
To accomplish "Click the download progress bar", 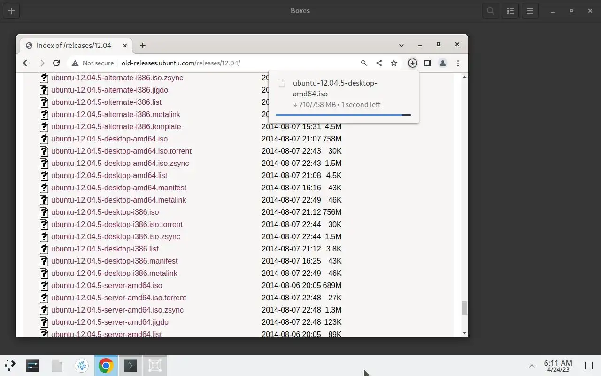I will point(344,115).
